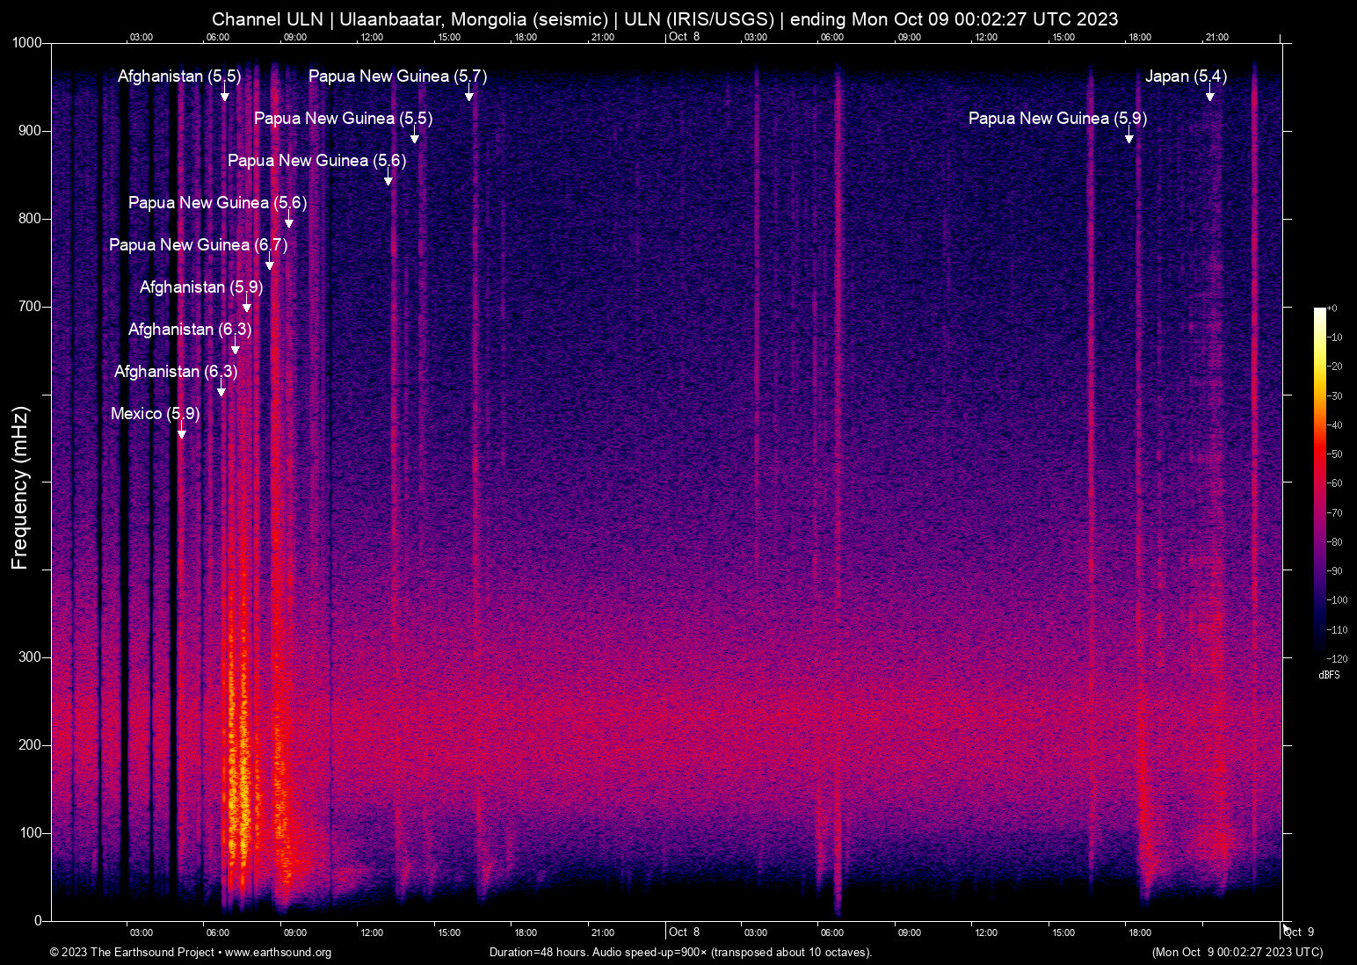Screen dimensions: 1357x965
Task: Open the www.earthsound.org link
Action: (281, 953)
